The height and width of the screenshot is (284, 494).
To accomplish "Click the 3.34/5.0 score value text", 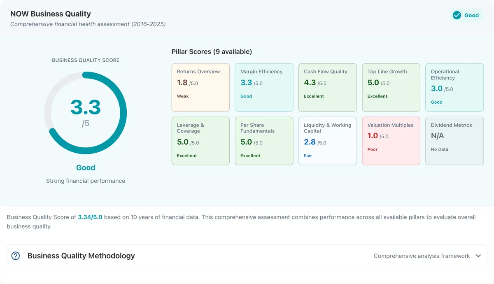I will pos(90,217).
